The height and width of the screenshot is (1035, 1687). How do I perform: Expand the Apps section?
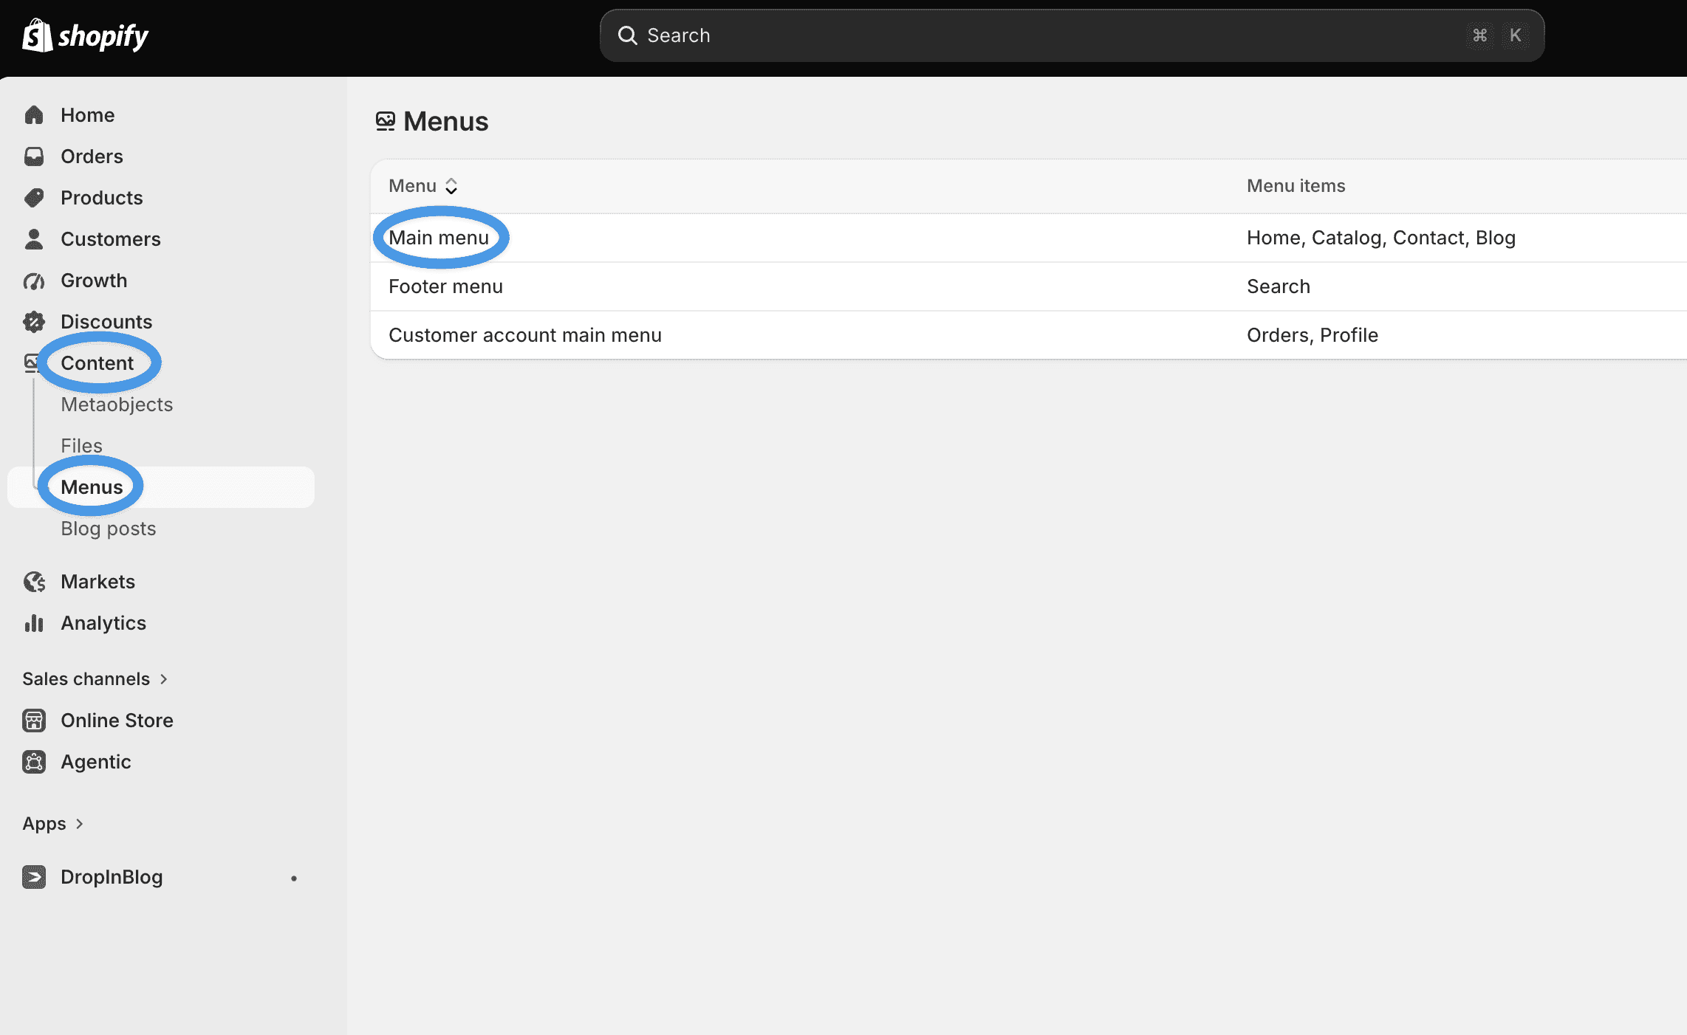pos(53,823)
